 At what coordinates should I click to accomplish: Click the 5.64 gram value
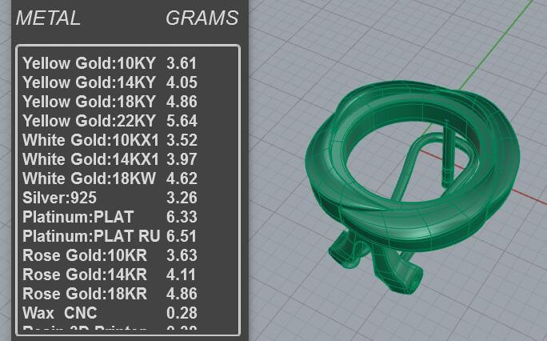[x=182, y=121]
